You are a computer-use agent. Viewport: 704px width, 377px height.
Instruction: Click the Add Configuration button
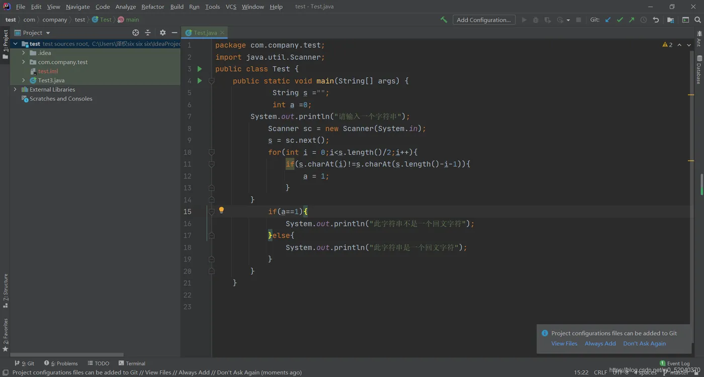484,20
